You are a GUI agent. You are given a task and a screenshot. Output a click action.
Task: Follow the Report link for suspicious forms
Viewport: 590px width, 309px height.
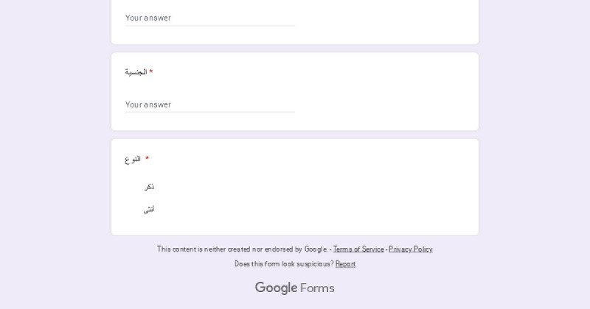[345, 264]
